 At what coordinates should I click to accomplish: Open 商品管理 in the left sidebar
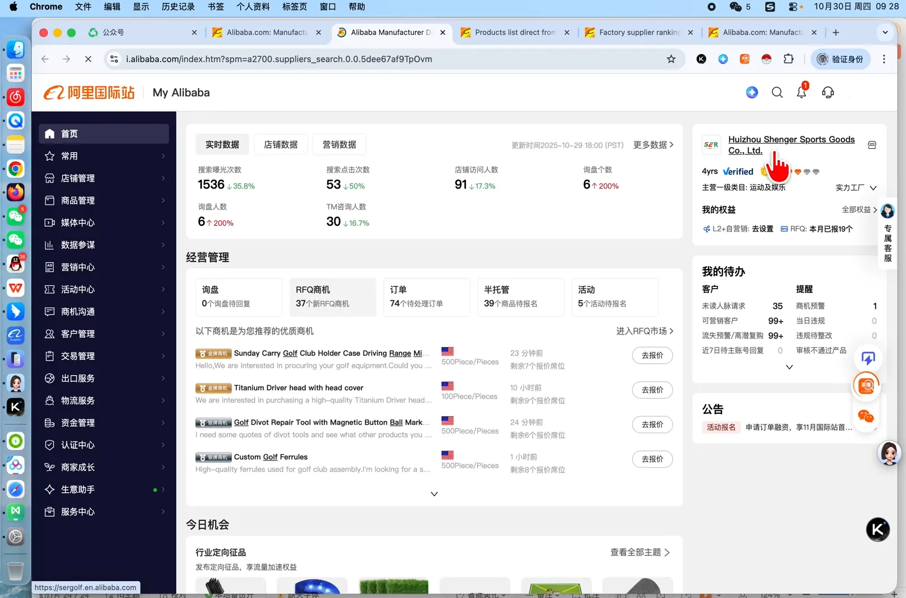77,200
